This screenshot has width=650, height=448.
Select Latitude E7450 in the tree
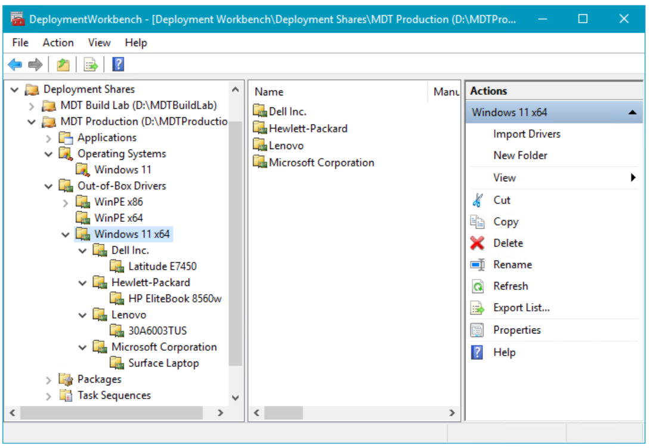click(x=162, y=267)
